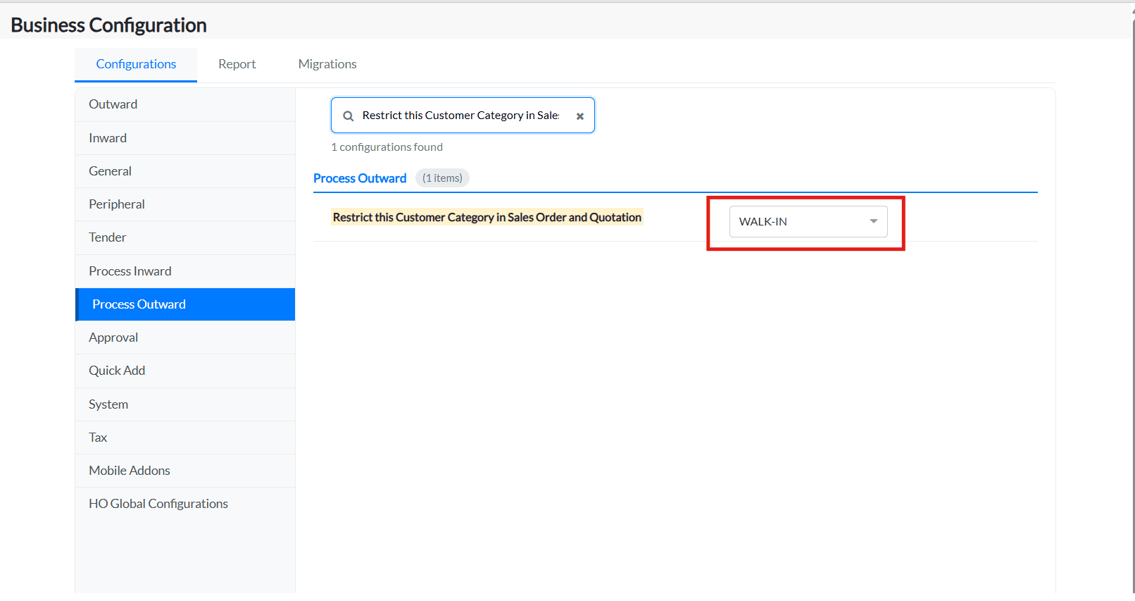
Task: Select the Tax category
Action: (98, 438)
